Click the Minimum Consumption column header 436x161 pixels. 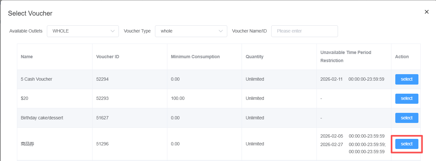[x=195, y=57]
